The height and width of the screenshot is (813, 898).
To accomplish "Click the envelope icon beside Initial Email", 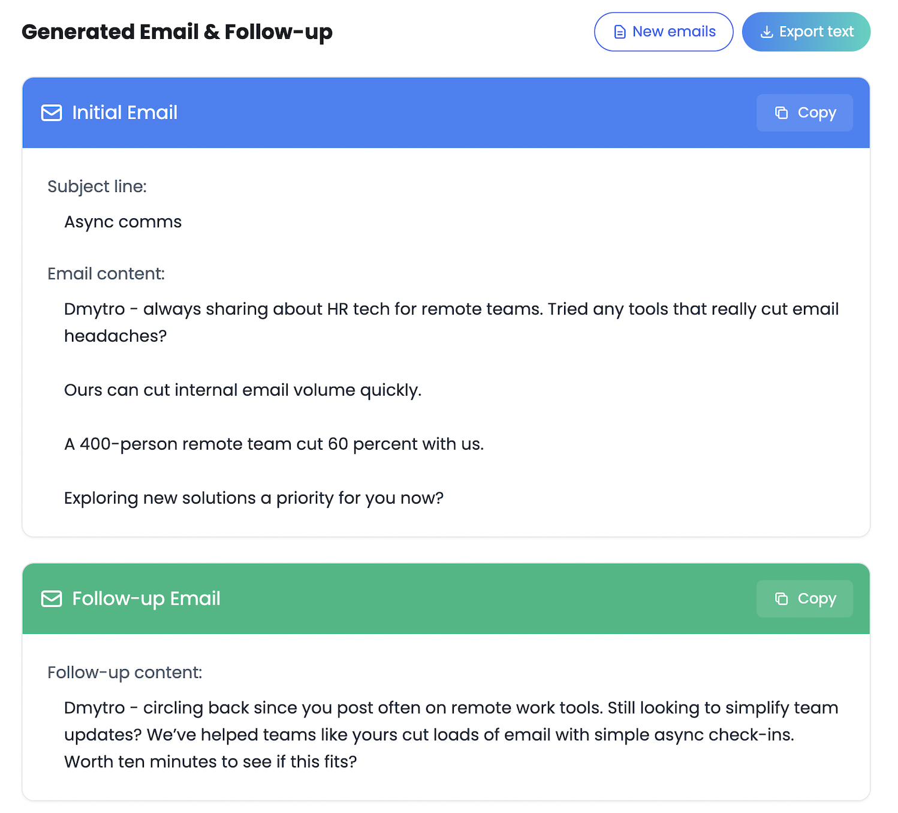I will point(52,113).
